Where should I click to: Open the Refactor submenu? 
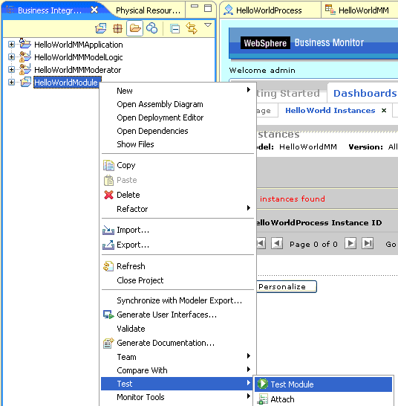coord(177,209)
